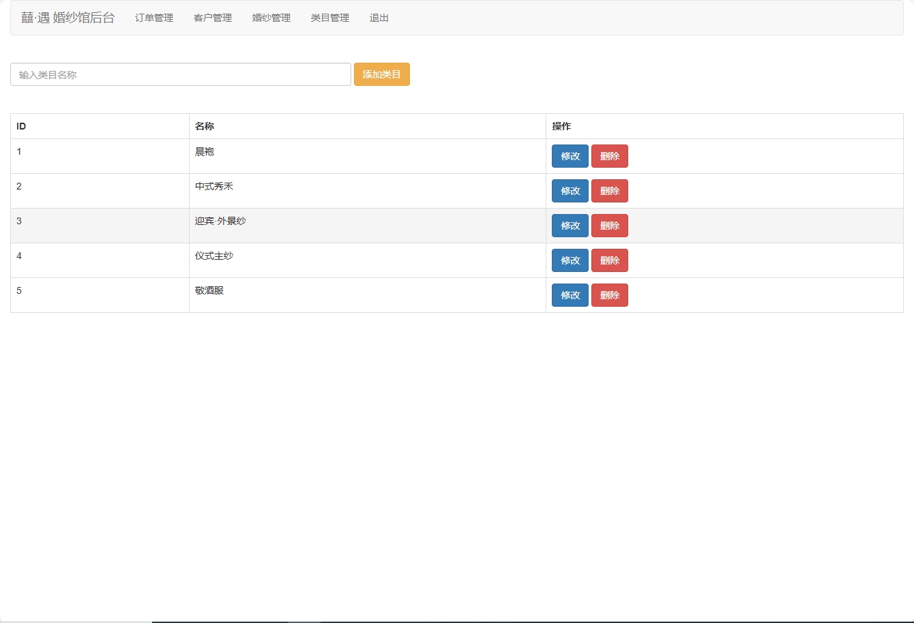Edit the 敬酒服 category entry
This screenshot has height=623, width=914.
[570, 295]
